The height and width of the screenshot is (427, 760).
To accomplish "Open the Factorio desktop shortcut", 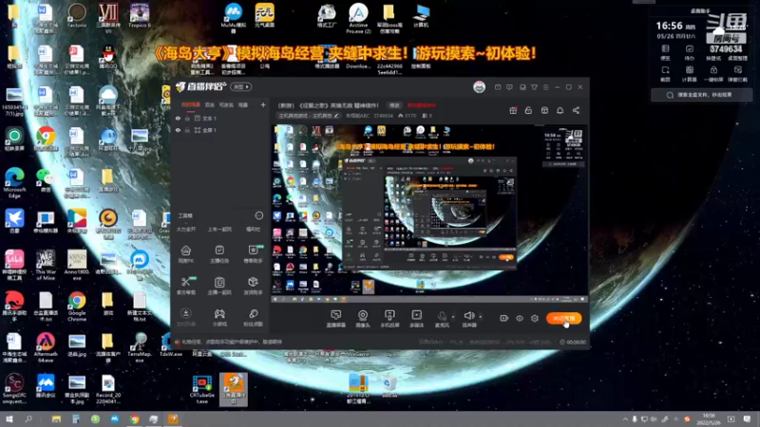I will click(x=77, y=15).
